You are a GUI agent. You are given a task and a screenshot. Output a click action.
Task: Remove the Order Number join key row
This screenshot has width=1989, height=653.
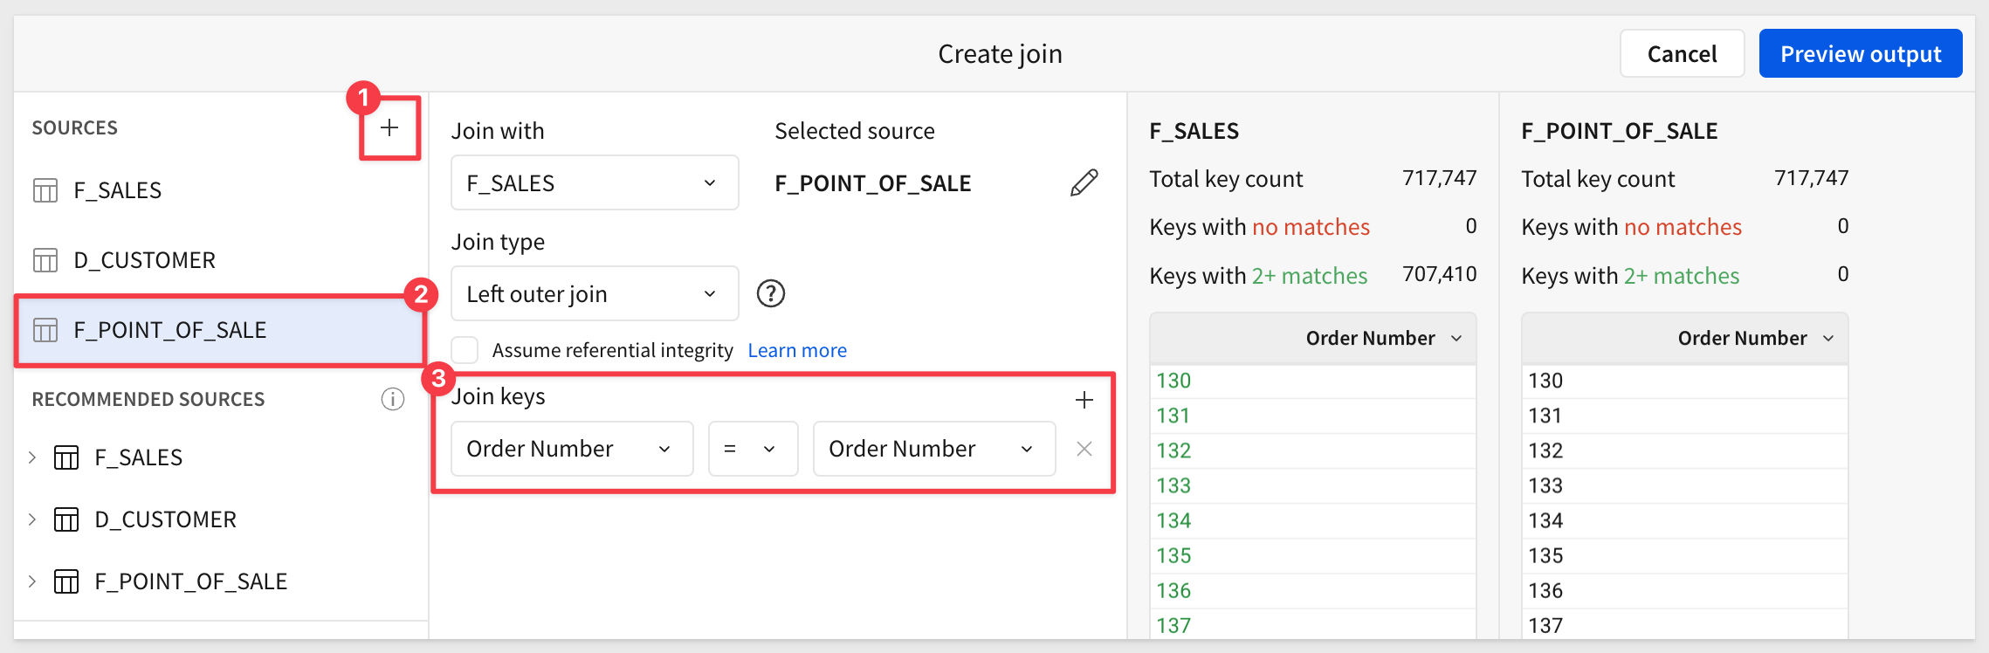[x=1084, y=449]
